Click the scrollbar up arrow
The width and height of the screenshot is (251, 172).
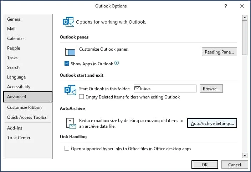coord(245,17)
